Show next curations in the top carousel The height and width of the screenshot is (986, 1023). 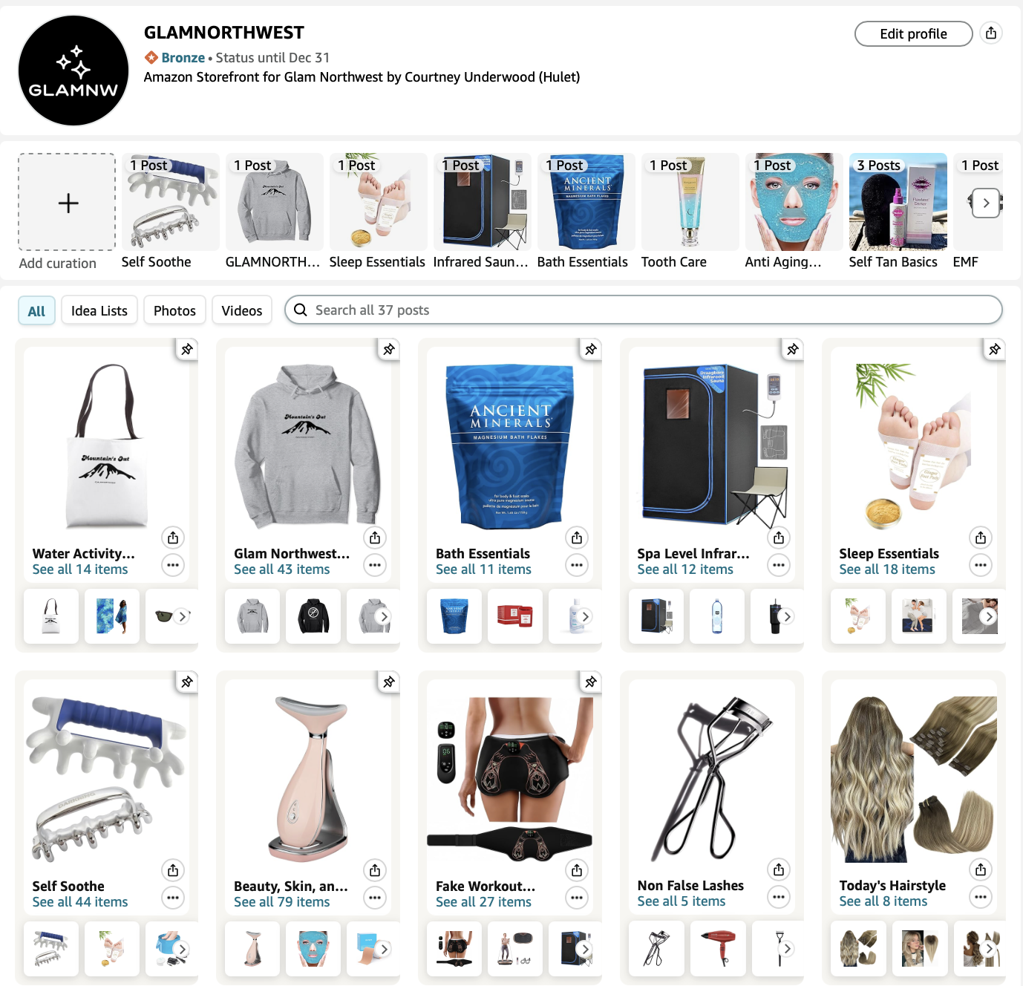(986, 203)
